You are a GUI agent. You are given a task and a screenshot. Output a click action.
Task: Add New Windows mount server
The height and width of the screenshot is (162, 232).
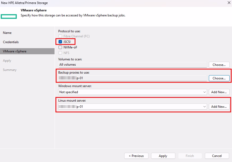[x=219, y=92]
